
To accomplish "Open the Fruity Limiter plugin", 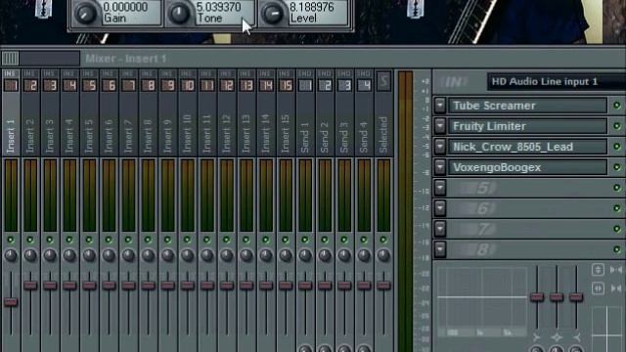I will pyautogui.click(x=527, y=126).
